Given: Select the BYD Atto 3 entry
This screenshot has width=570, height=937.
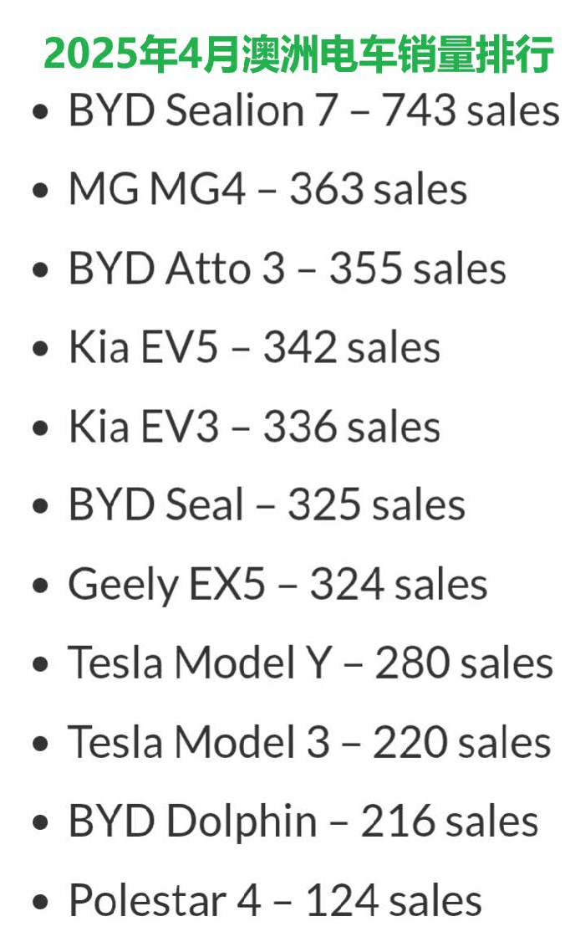Looking at the screenshot, I should (x=287, y=269).
